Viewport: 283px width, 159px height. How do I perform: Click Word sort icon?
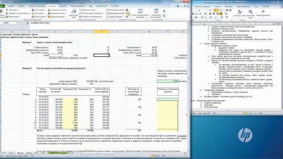222,17
